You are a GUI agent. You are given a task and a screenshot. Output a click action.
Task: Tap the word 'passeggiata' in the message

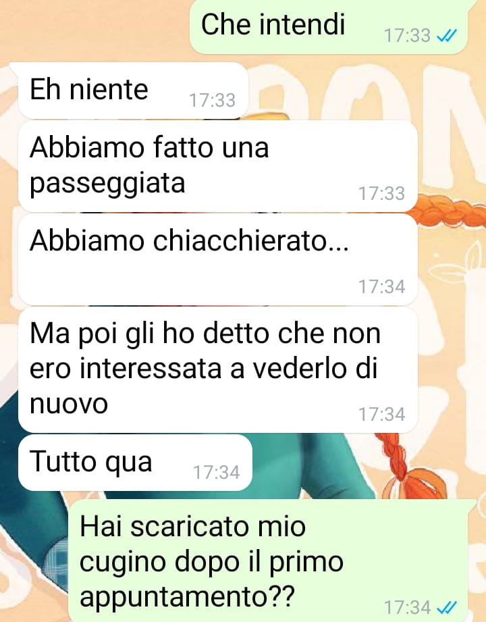click(107, 184)
